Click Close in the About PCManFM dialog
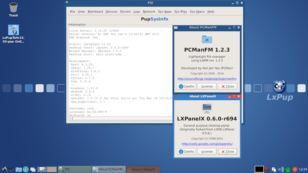Screen dimensions: 308x173 (x=228, y=86)
